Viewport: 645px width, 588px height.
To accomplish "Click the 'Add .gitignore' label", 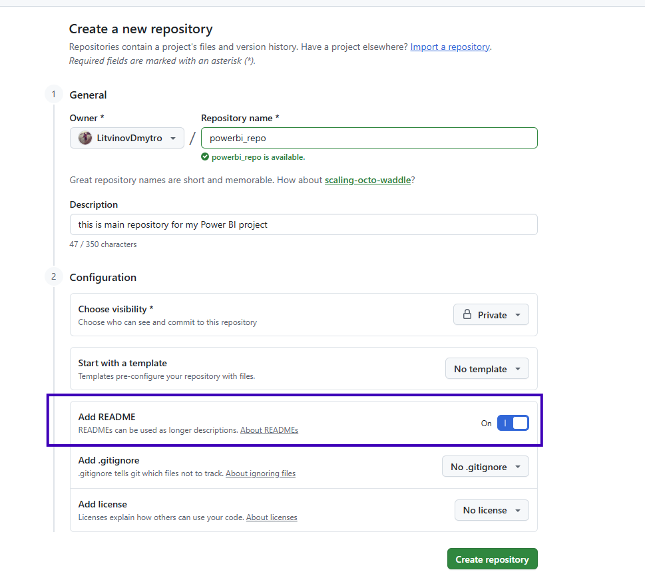I will [x=108, y=460].
